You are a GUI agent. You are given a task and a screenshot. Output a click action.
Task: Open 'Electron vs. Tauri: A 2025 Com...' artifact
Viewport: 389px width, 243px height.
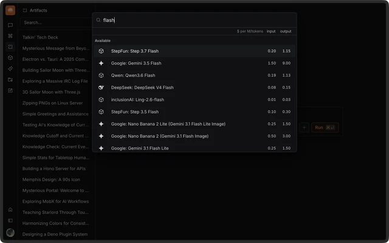point(56,60)
